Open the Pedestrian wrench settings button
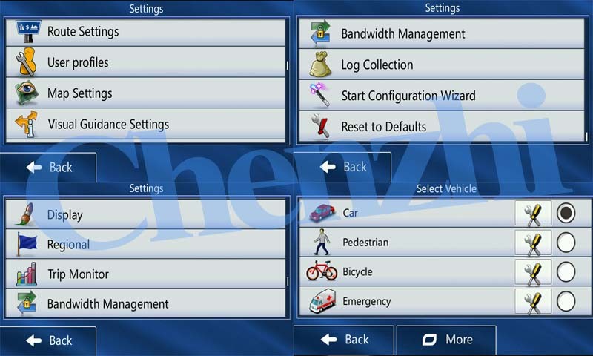This screenshot has height=356, width=593. coord(533,243)
